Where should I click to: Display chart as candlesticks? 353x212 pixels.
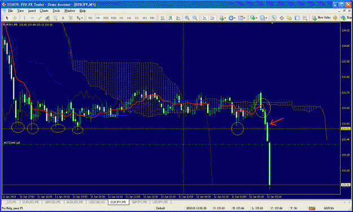pyautogui.click(x=171, y=18)
